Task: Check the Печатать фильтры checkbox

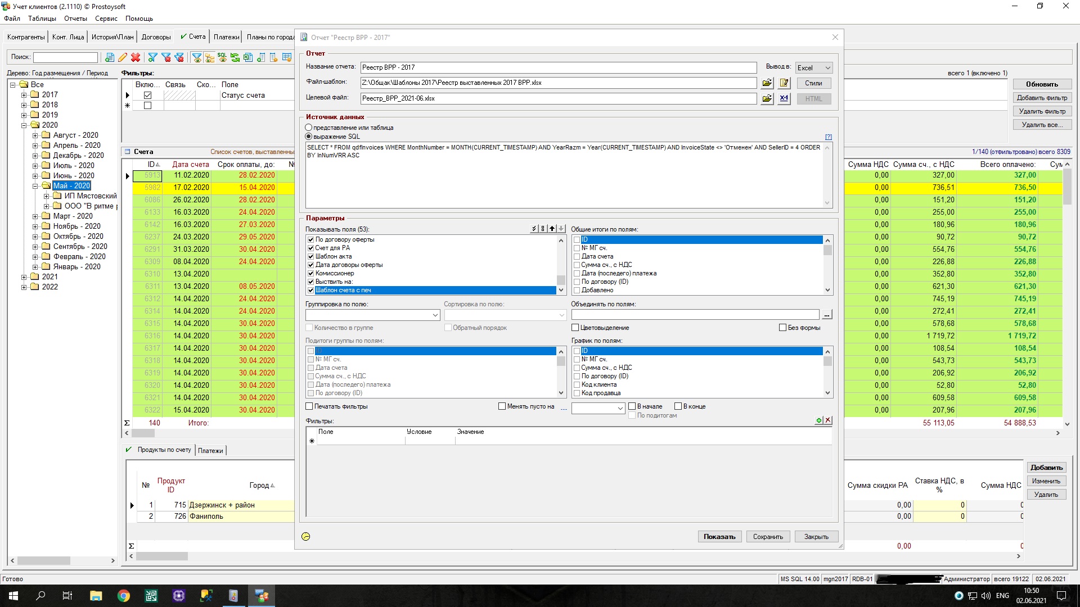Action: [309, 406]
